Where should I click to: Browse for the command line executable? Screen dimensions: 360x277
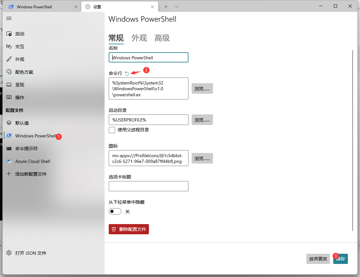pyautogui.click(x=202, y=89)
